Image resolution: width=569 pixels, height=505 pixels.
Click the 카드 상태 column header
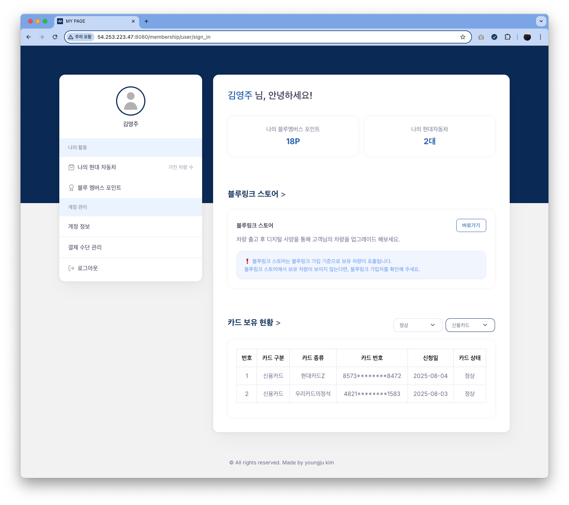point(470,358)
